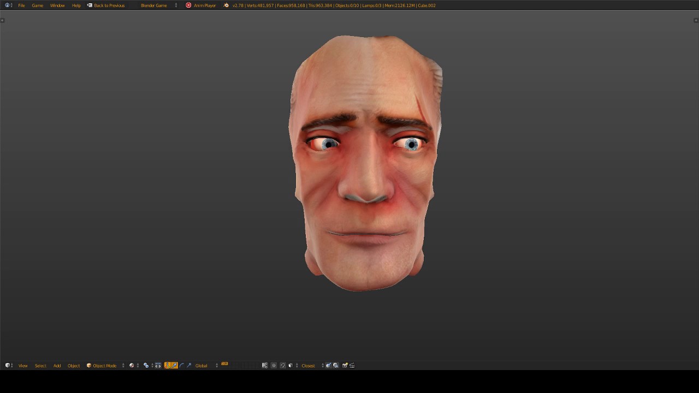699x393 pixels.
Task: Click the OpenGL render image camera icon
Action: (x=345, y=366)
